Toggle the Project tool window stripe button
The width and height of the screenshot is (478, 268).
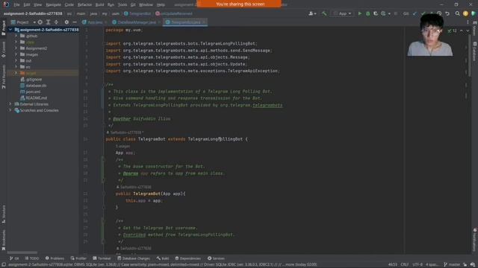3,28
